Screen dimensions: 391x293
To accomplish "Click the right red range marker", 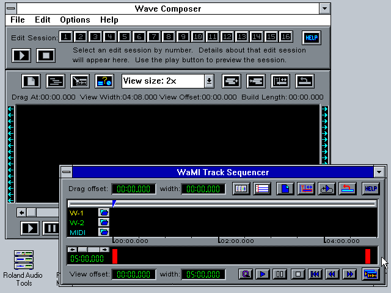I will point(368,256).
